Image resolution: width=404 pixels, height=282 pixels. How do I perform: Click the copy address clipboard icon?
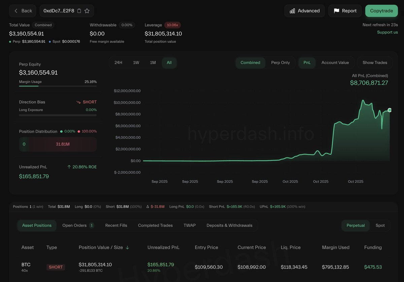coord(79,11)
